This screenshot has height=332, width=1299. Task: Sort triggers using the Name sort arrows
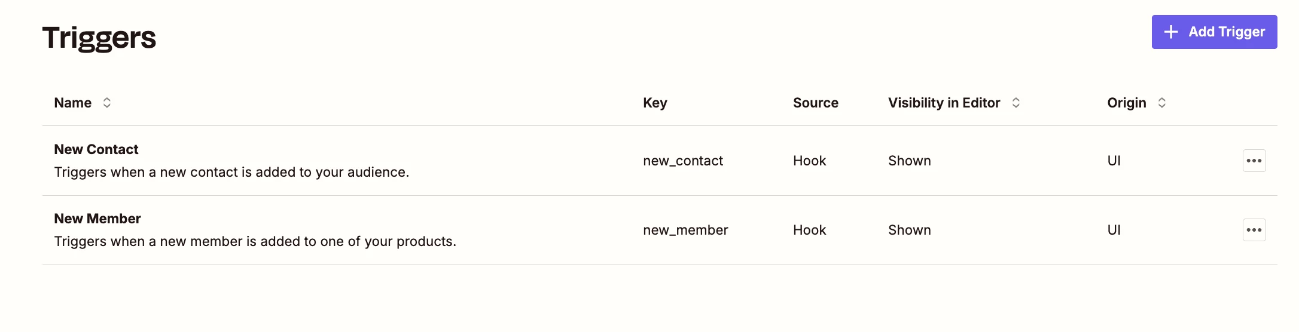(107, 103)
